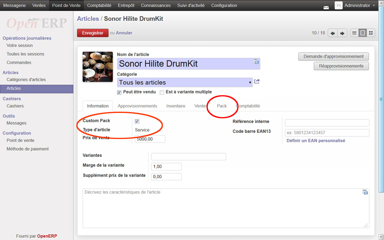Open the Ventes top menu

tap(39, 5)
